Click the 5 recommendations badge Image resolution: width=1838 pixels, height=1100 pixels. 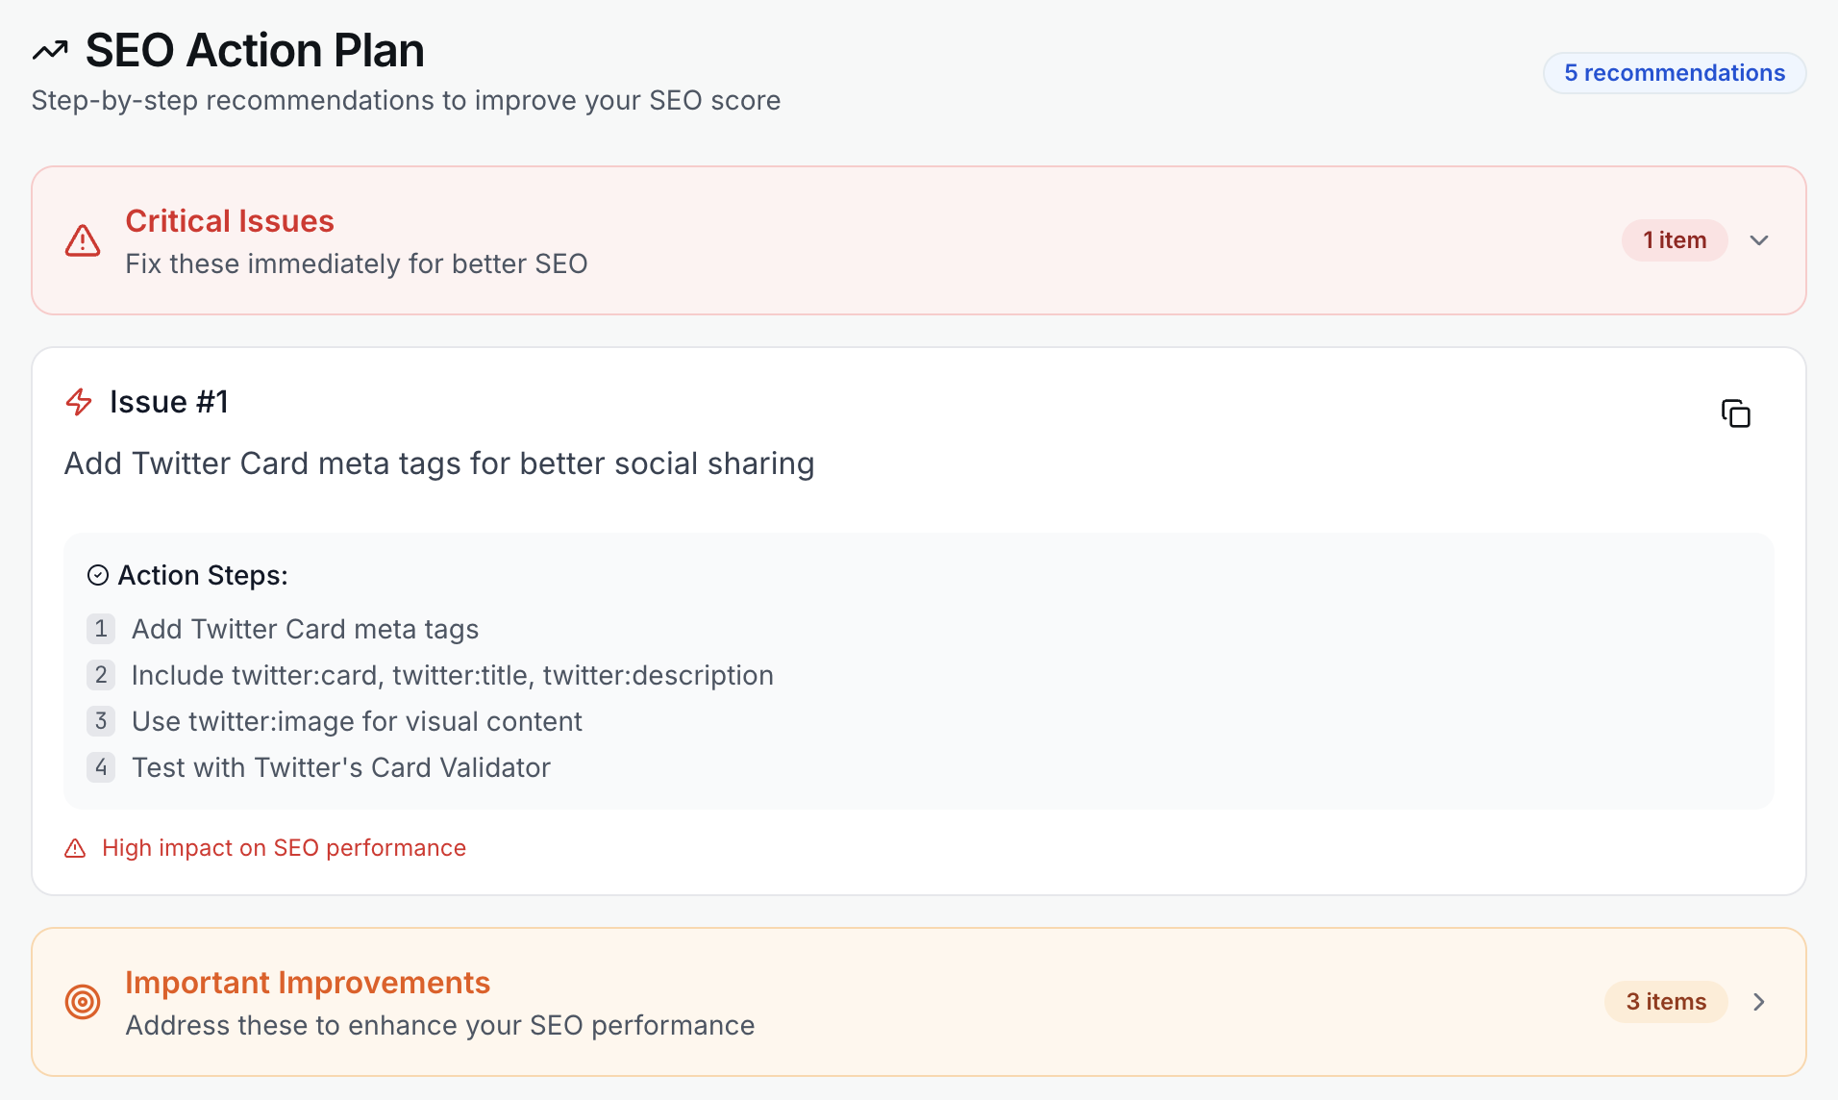pyautogui.click(x=1674, y=73)
